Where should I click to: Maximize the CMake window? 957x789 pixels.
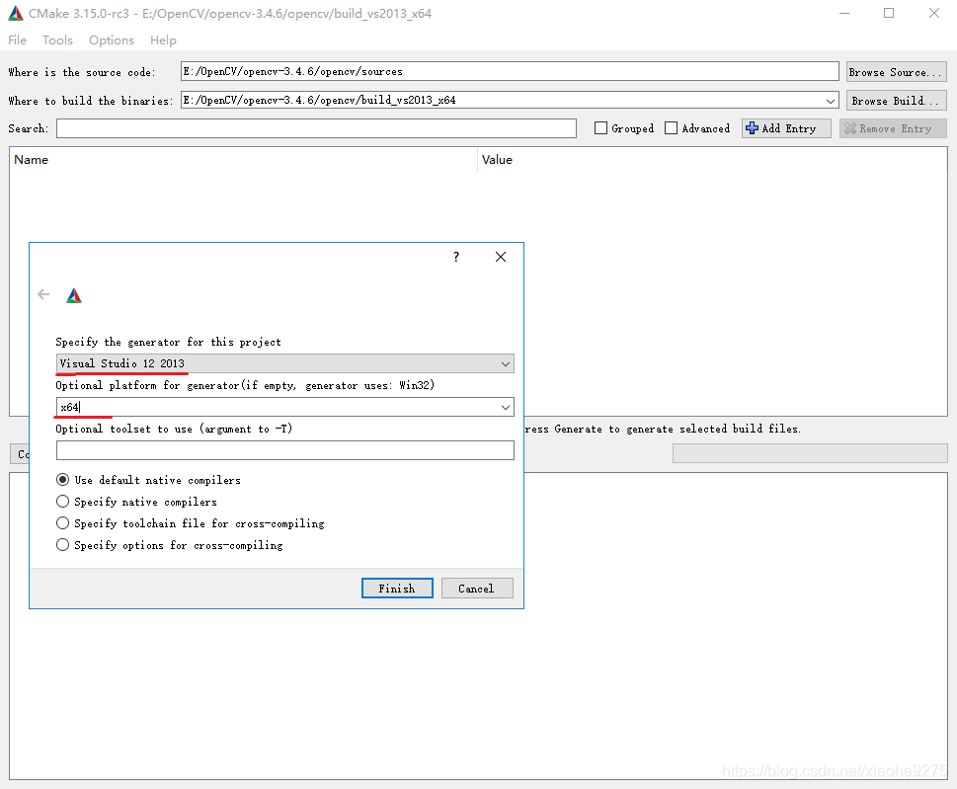pyautogui.click(x=889, y=13)
